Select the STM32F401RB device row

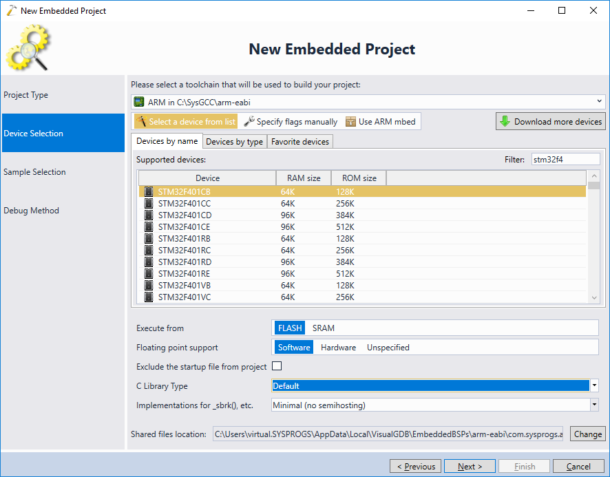pyautogui.click(x=362, y=238)
